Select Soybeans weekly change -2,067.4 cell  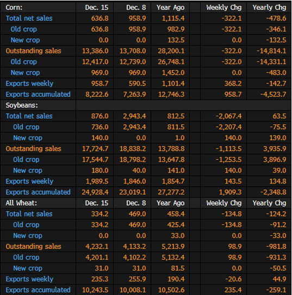tap(228, 116)
